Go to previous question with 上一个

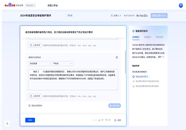click(x=101, y=120)
